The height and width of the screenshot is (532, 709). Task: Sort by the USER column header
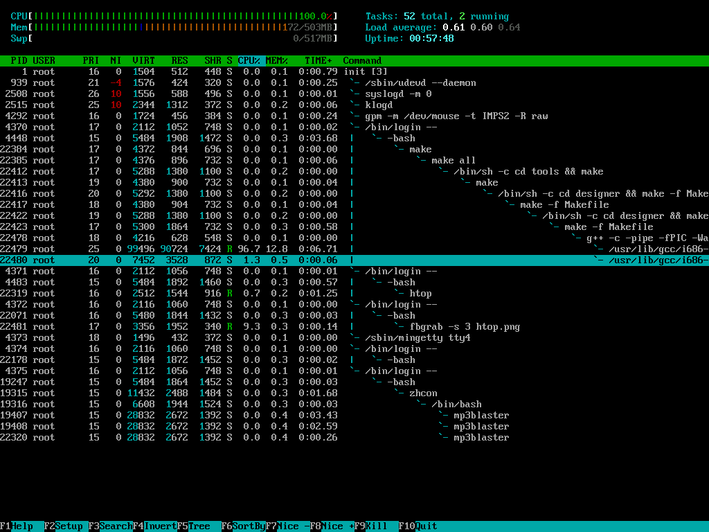pyautogui.click(x=44, y=61)
